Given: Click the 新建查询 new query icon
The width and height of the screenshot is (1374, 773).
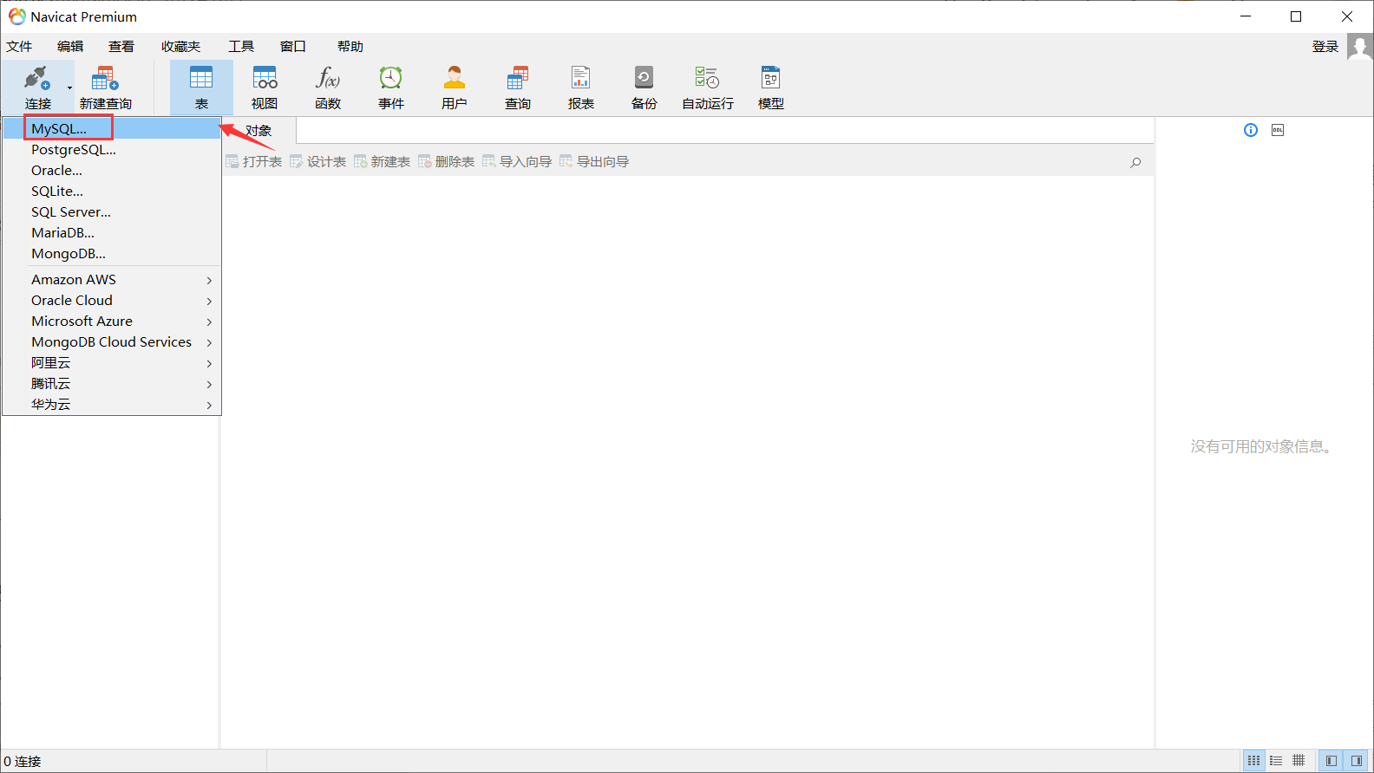Looking at the screenshot, I should click(x=105, y=78).
